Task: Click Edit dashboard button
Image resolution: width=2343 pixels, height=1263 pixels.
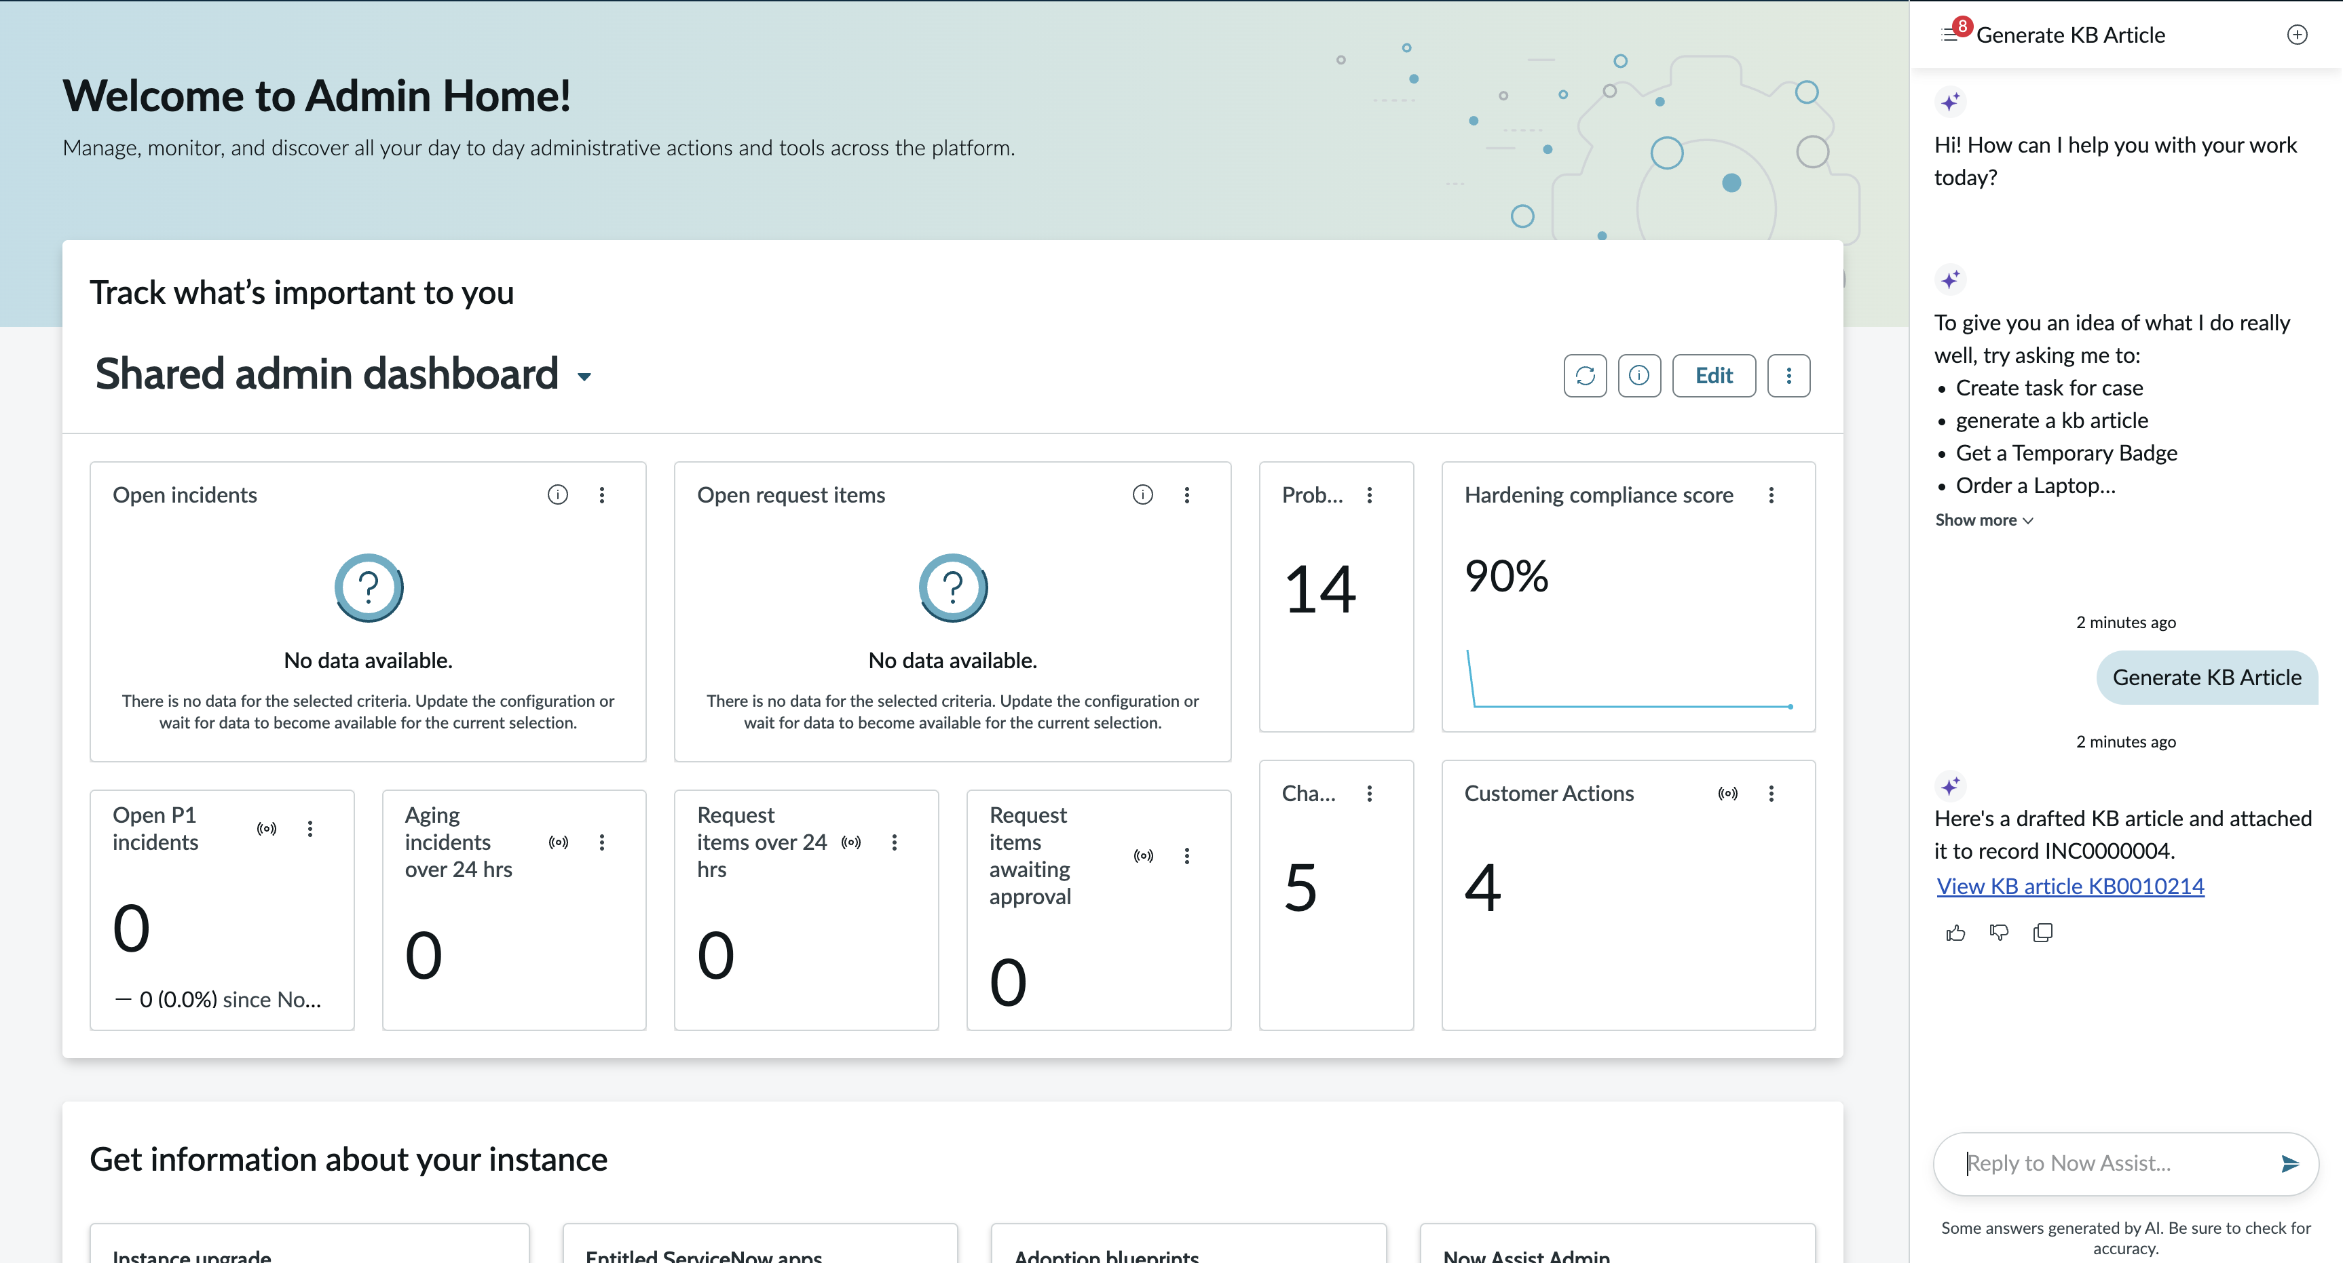Action: pyautogui.click(x=1714, y=376)
